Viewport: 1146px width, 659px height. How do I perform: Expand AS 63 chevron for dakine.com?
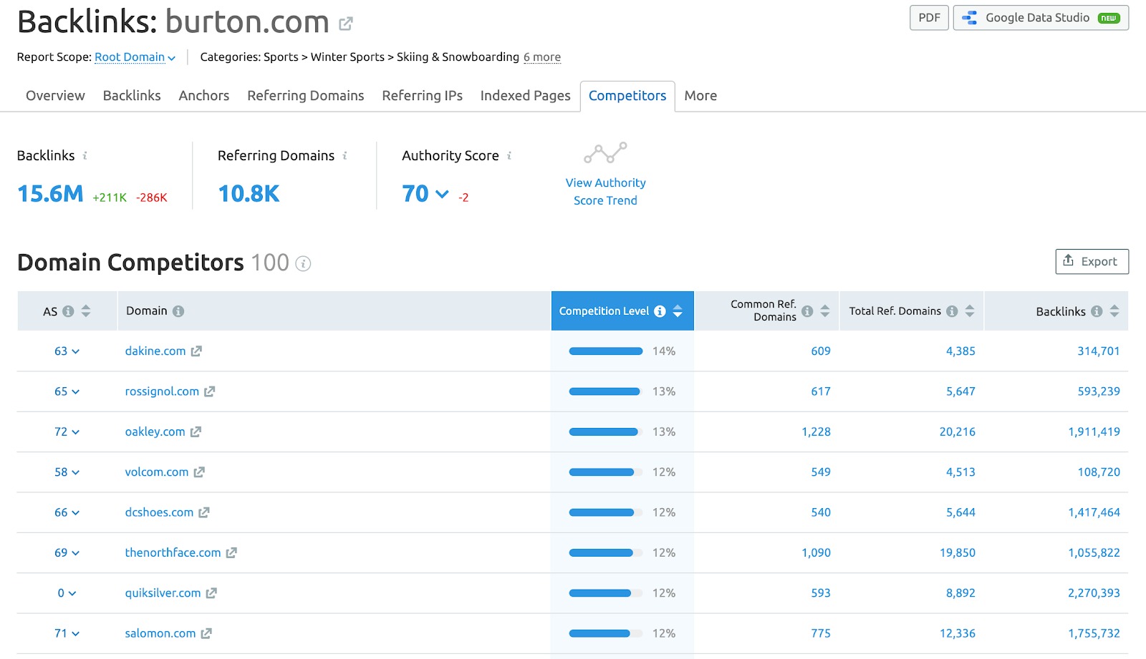(x=76, y=351)
